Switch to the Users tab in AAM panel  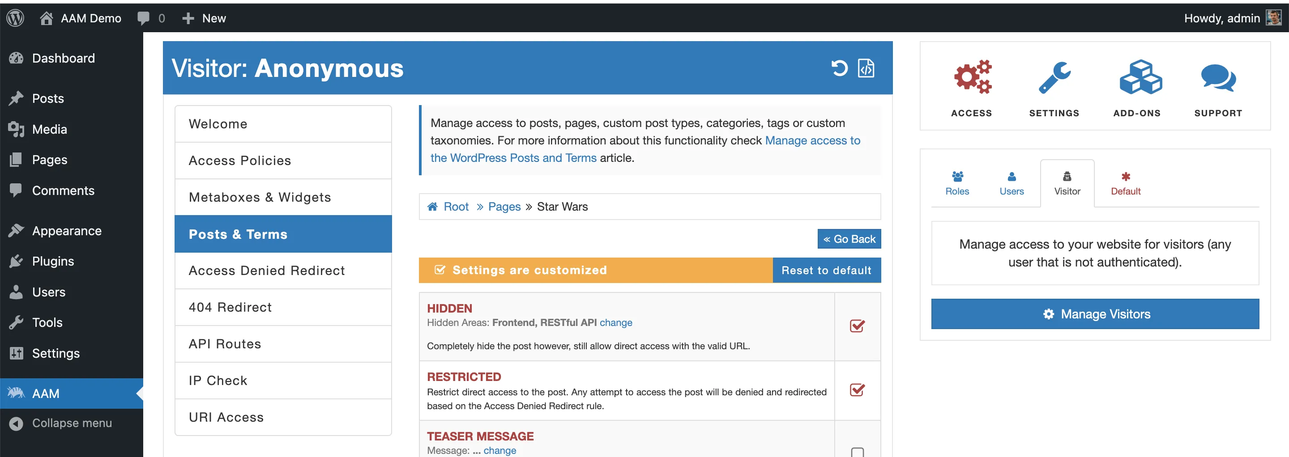(x=1012, y=183)
